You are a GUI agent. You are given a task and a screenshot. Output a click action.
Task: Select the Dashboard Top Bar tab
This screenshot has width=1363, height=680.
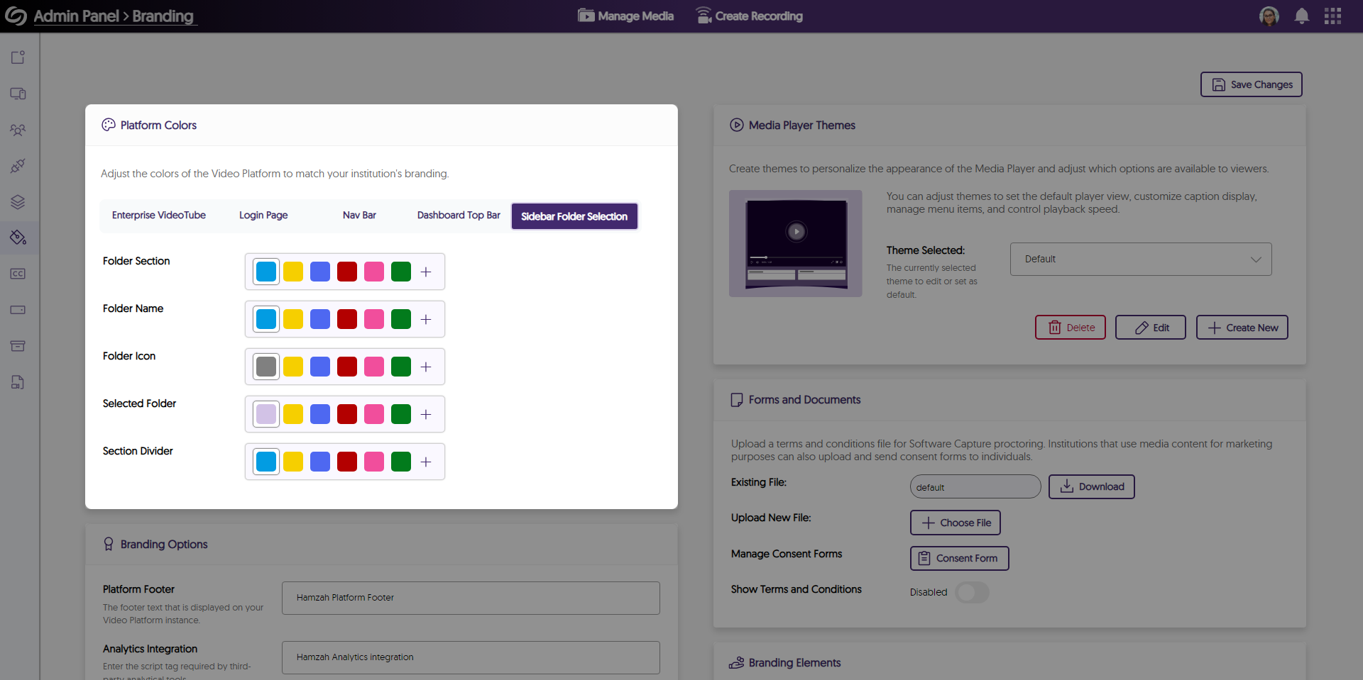click(x=459, y=215)
